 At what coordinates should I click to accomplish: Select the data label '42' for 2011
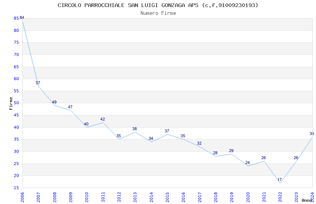coord(103,119)
